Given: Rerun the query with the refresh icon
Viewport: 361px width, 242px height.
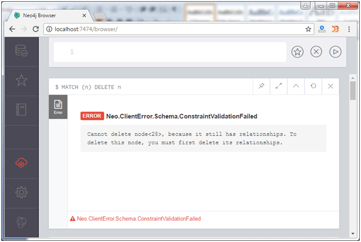Looking at the screenshot, I should [x=313, y=86].
